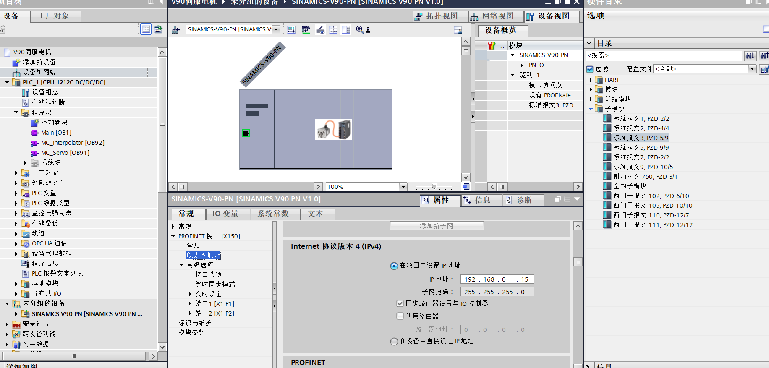Collapse the 子模块 catalog folder
Image resolution: width=769 pixels, height=368 pixels.
(591, 109)
